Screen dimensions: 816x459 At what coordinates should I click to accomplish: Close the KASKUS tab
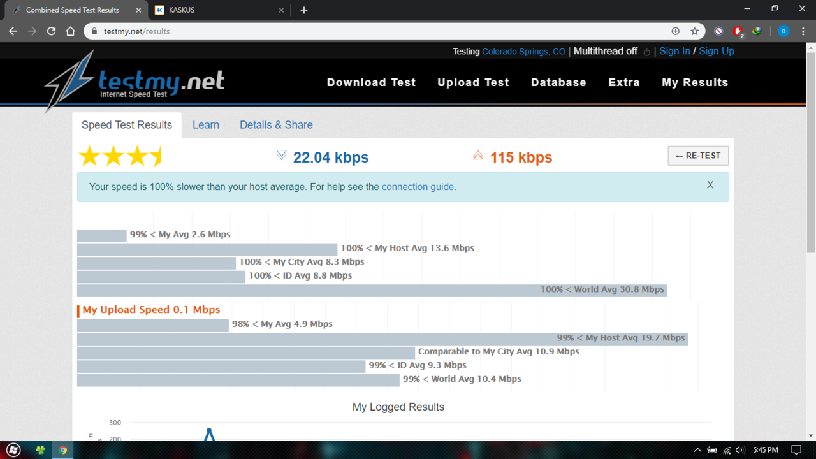(282, 10)
